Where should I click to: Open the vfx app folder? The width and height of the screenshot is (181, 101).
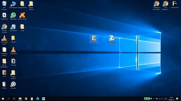pyautogui.click(x=13, y=62)
